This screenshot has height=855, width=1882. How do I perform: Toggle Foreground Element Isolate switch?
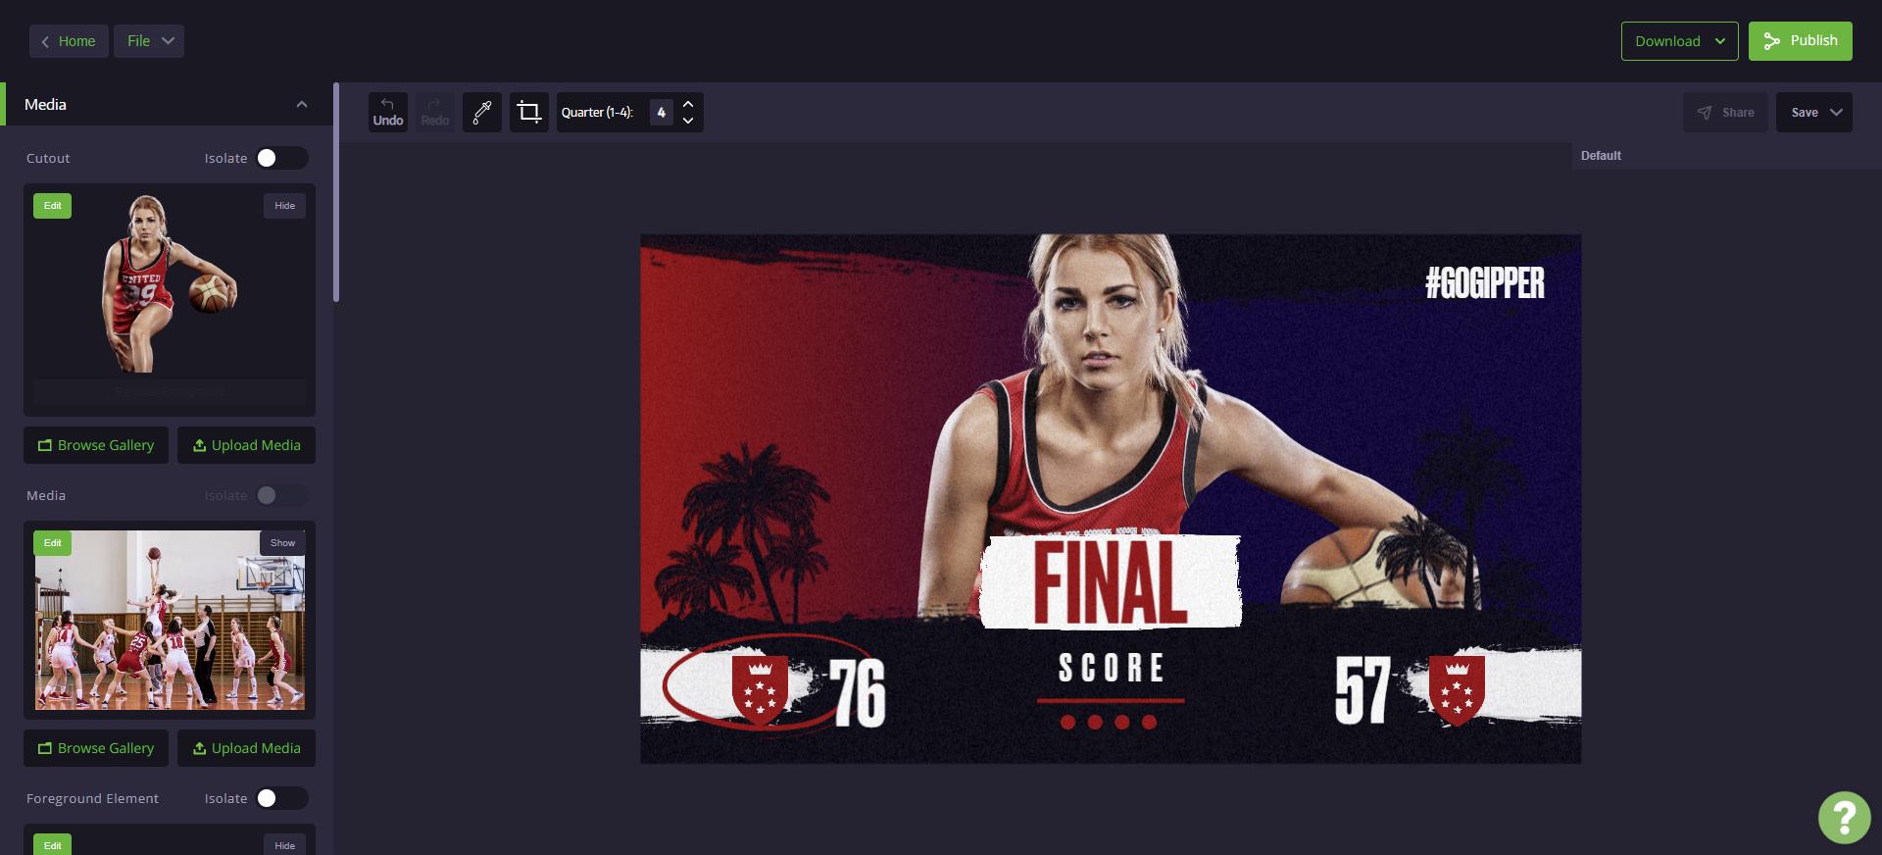[x=281, y=798]
